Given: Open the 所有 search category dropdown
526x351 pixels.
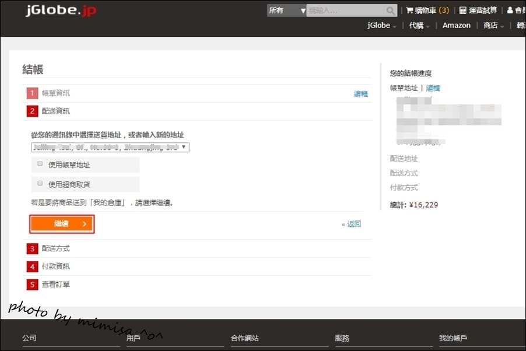Looking at the screenshot, I should point(286,10).
